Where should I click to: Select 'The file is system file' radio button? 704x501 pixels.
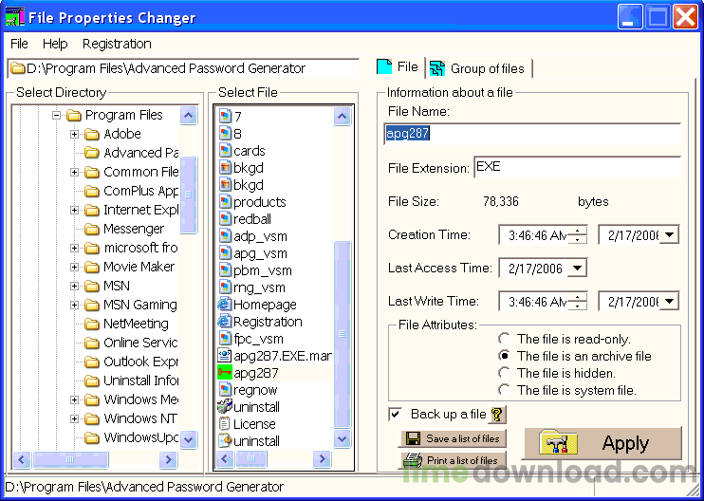(505, 390)
